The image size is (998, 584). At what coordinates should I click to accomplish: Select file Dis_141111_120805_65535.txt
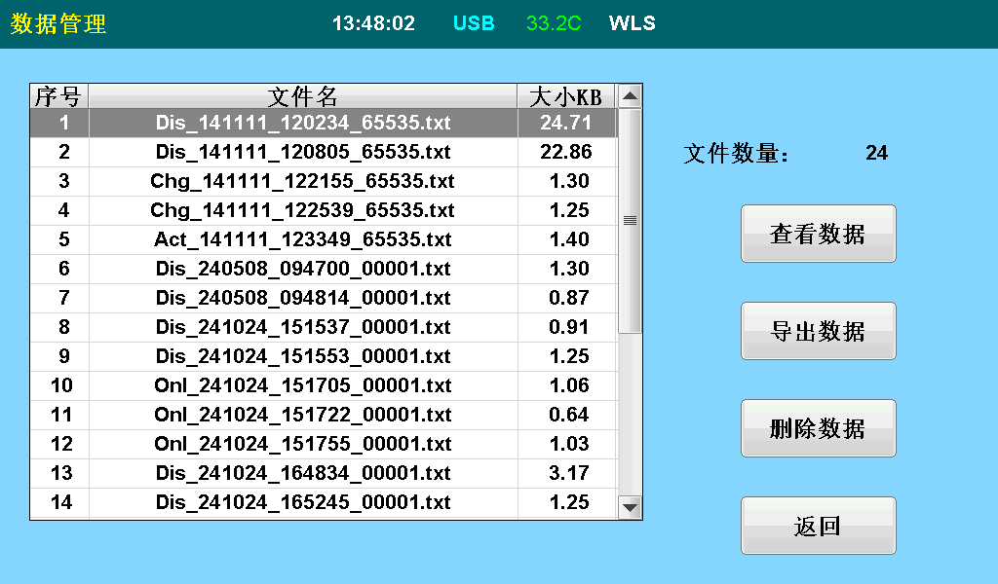click(x=303, y=152)
